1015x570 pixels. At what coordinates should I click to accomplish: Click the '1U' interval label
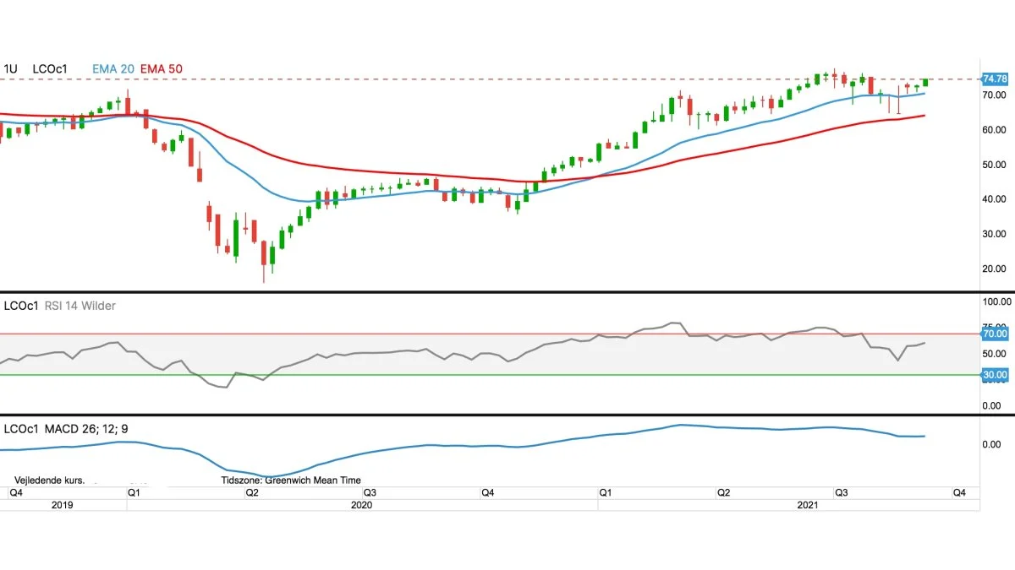click(11, 68)
